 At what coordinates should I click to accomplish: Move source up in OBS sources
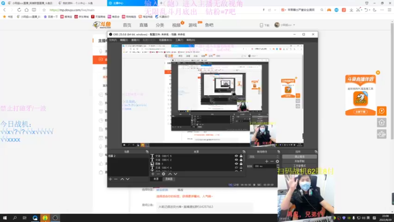(170, 174)
